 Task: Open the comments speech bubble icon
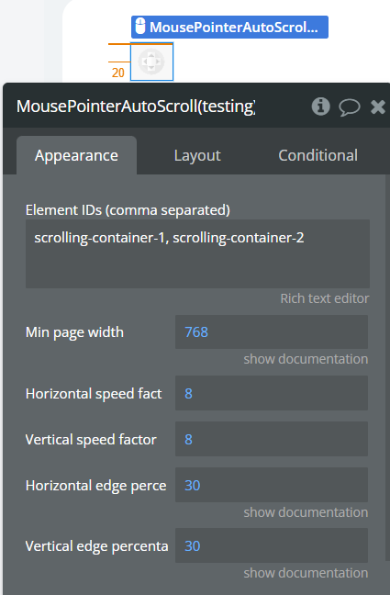pyautogui.click(x=349, y=107)
